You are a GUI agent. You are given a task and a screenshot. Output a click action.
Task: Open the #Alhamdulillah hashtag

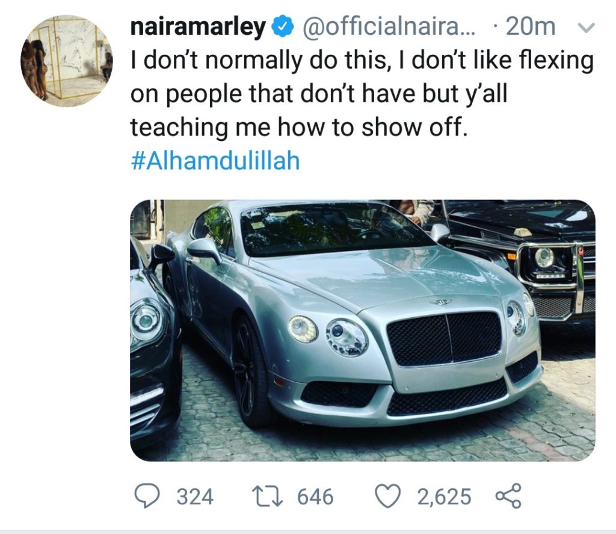pyautogui.click(x=215, y=161)
